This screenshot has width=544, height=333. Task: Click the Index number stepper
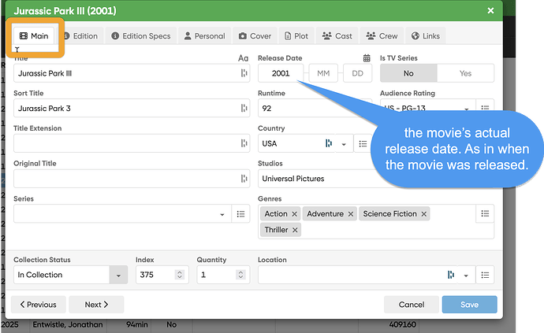[179, 275]
